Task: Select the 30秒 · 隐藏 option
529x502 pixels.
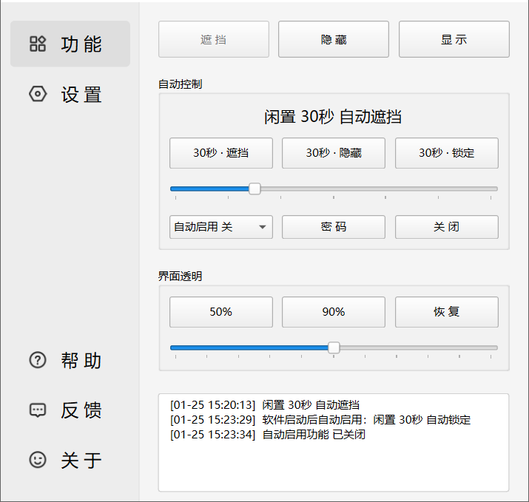Action: [x=334, y=153]
